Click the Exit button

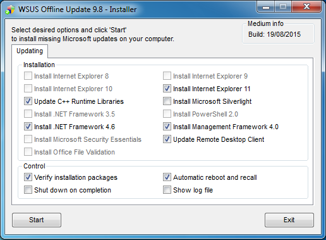(x=289, y=220)
